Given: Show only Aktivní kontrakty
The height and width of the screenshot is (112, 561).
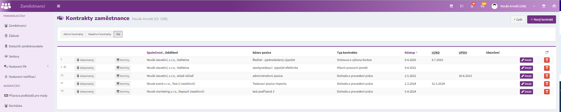Looking at the screenshot, I should [x=73, y=34].
